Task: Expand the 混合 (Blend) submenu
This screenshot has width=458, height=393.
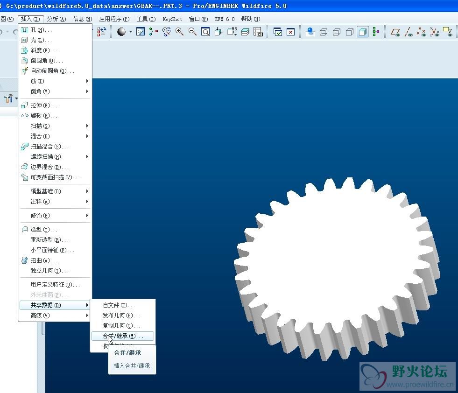Action: (x=55, y=136)
